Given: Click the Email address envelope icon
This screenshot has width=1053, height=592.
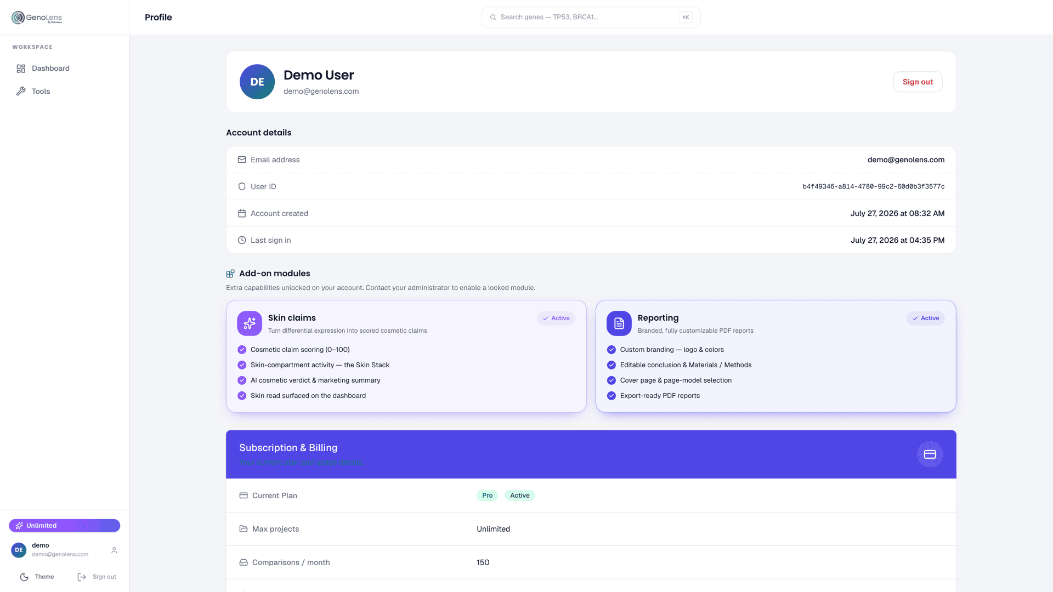Looking at the screenshot, I should [x=242, y=160].
